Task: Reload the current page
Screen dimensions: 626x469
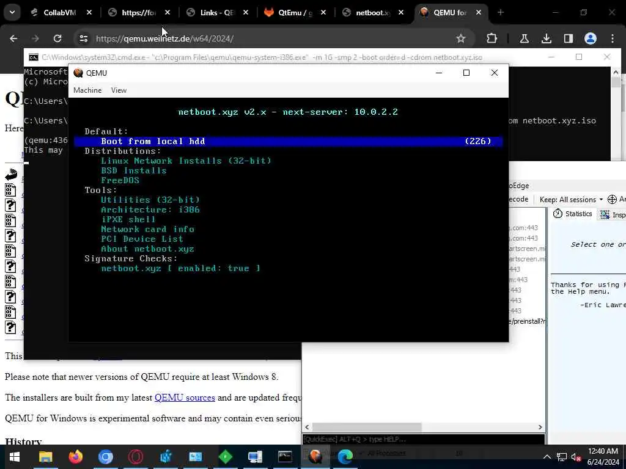Action: point(57,38)
